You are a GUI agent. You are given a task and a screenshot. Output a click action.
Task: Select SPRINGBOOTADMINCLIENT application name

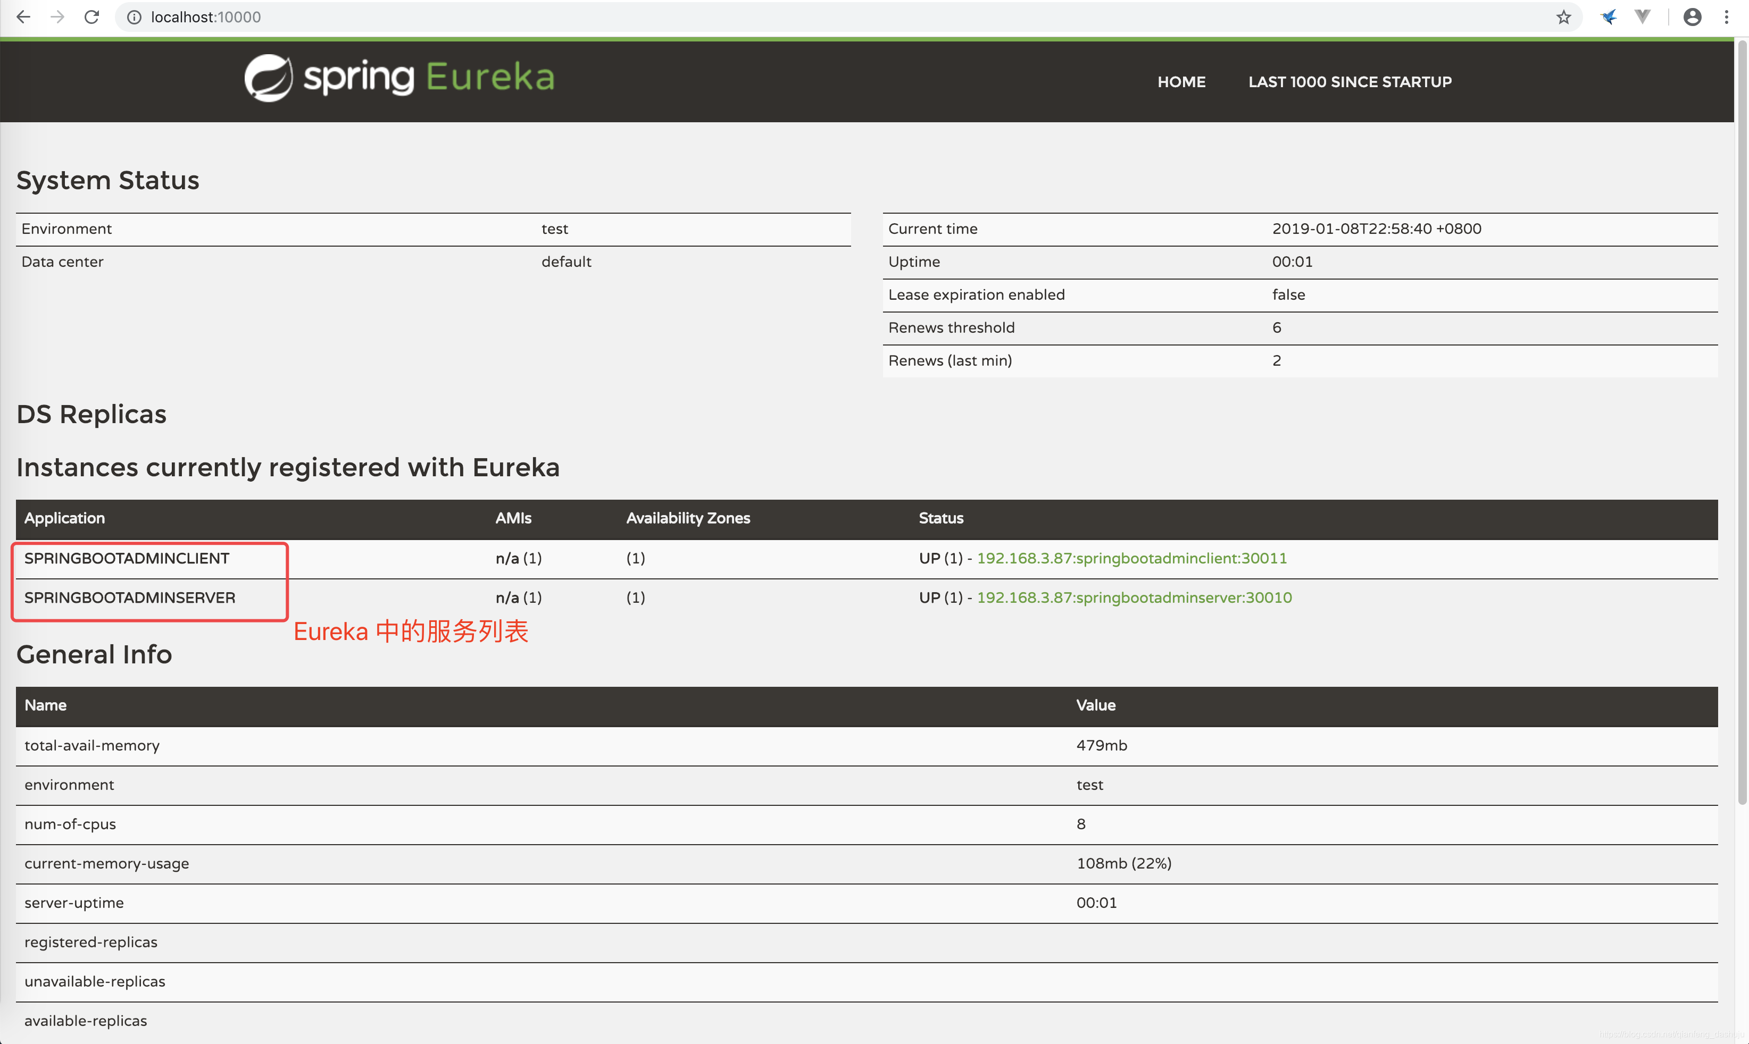(127, 558)
